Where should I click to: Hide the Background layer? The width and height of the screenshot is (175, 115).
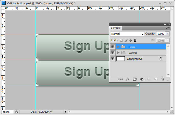[113, 58]
